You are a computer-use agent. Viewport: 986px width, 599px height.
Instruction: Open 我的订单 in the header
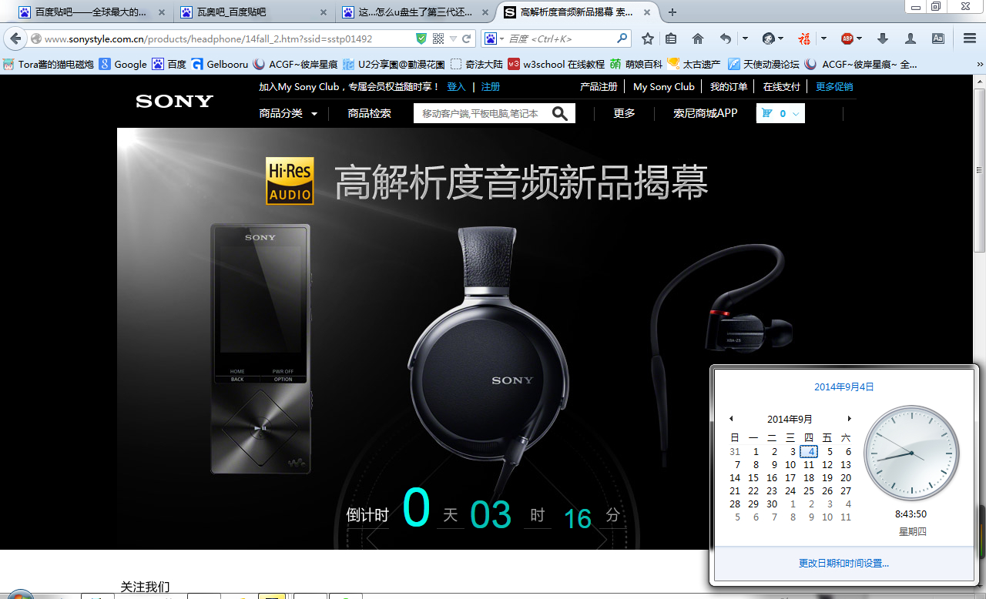tap(729, 87)
